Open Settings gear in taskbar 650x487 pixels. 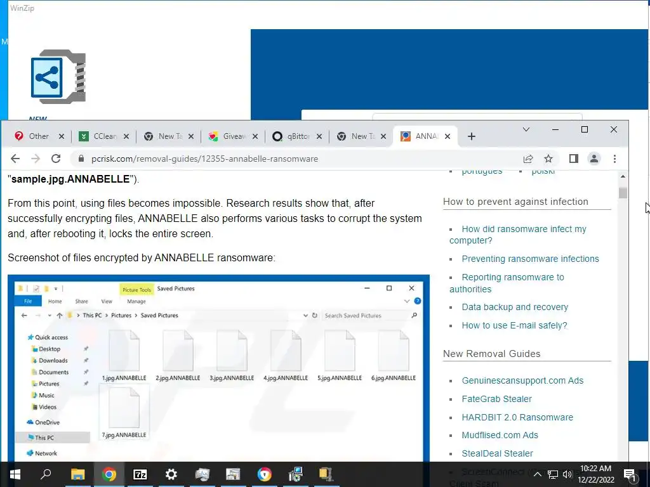(x=171, y=474)
